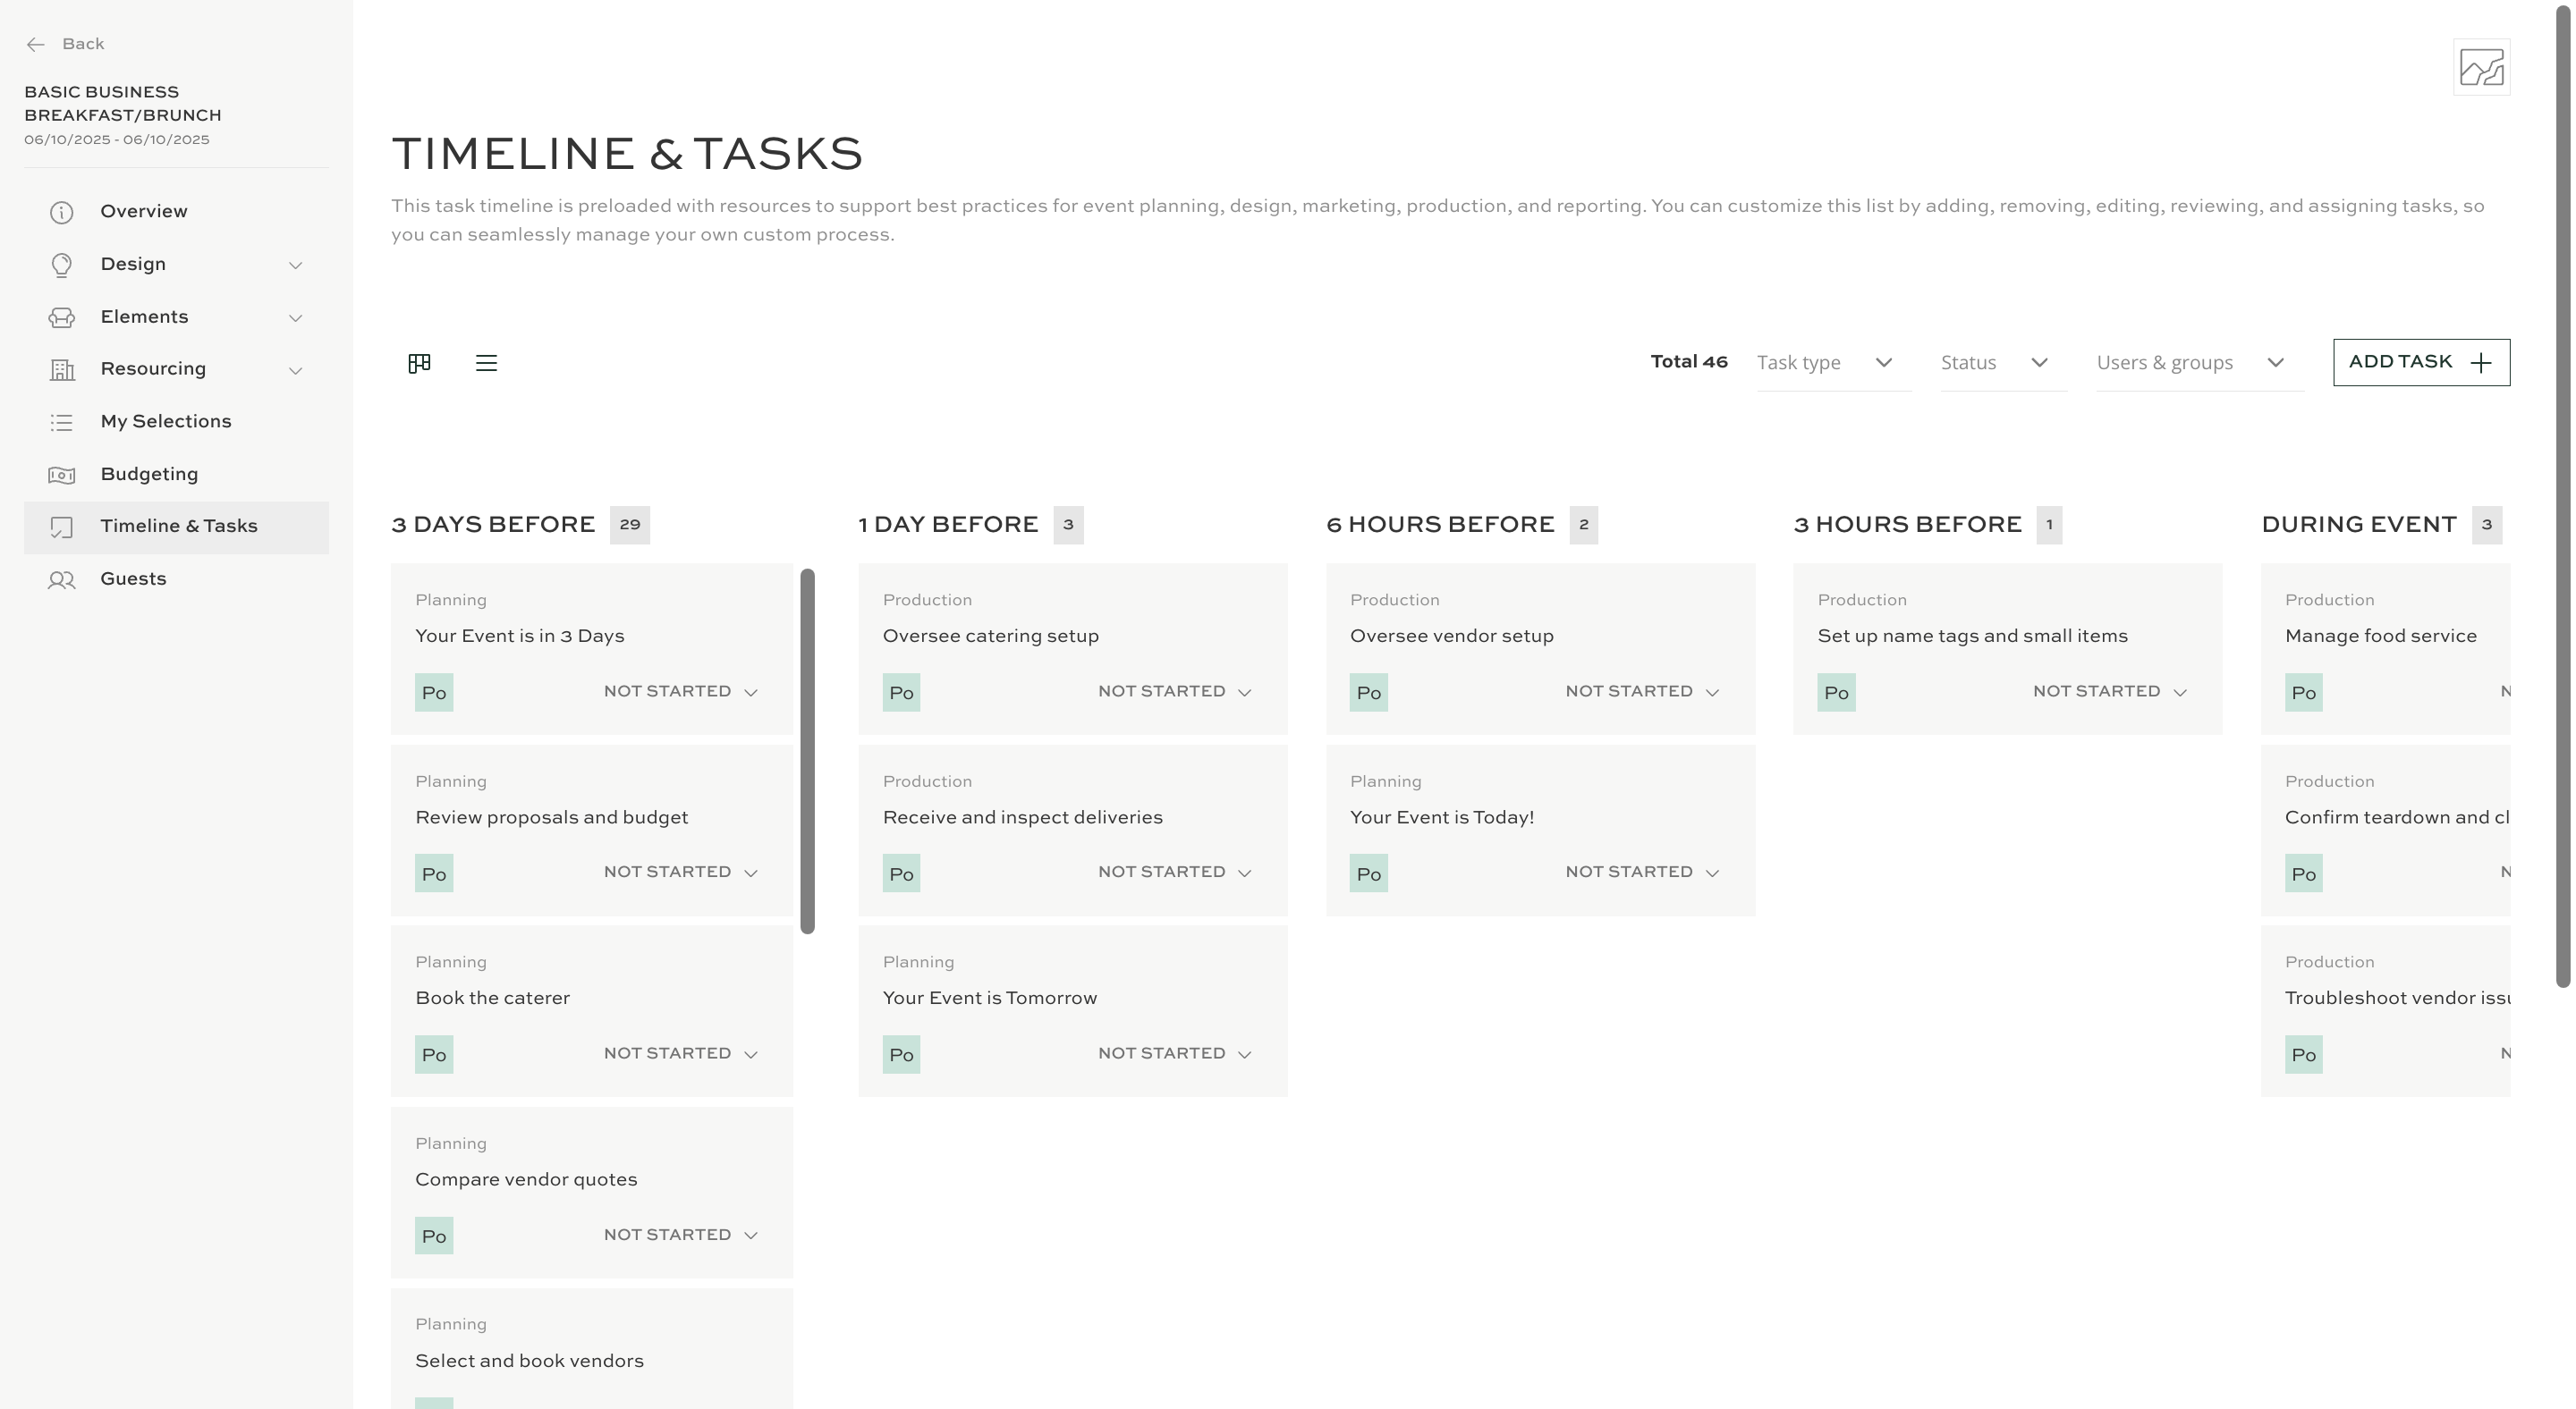
Task: Open the Guests section
Action: click(x=176, y=579)
